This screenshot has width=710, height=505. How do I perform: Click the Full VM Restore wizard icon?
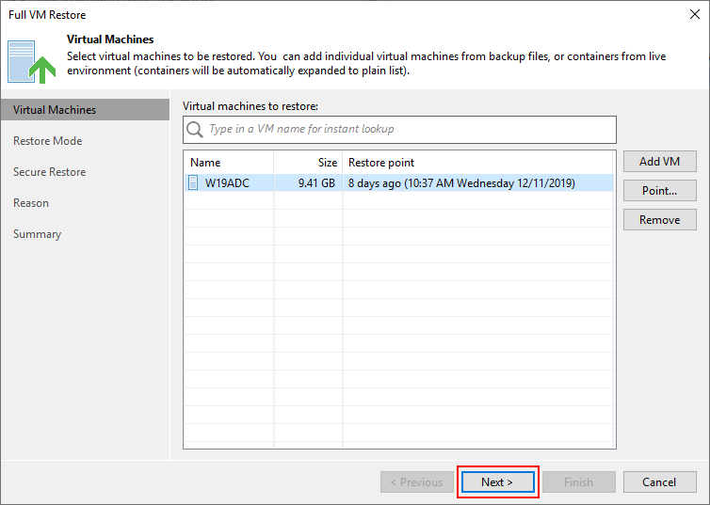(x=32, y=62)
